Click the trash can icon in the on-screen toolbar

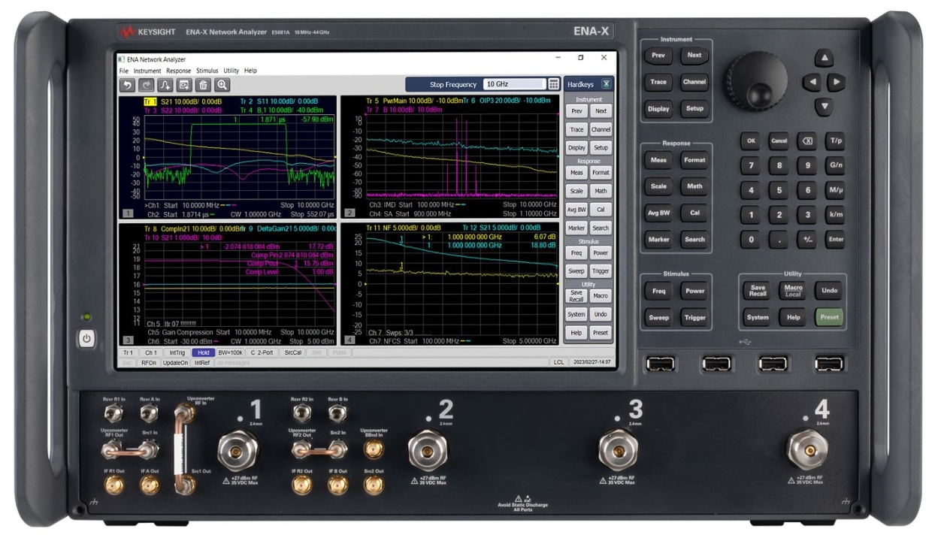point(203,85)
